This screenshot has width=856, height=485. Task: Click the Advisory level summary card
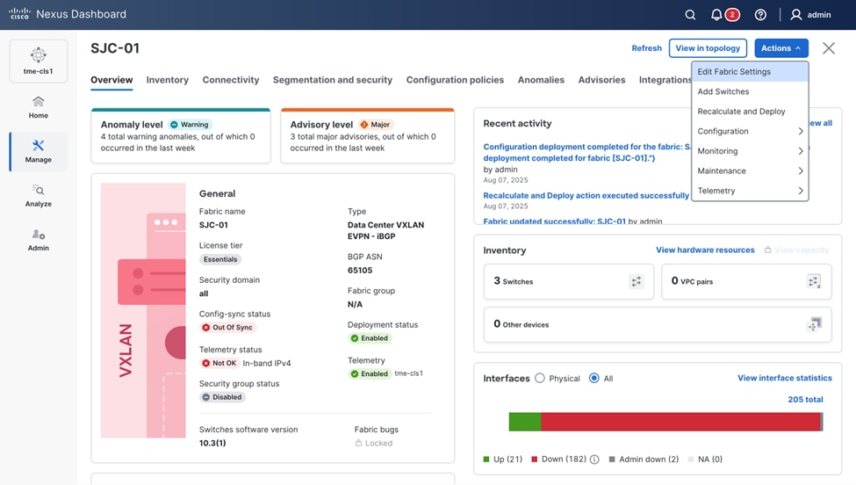click(x=367, y=135)
